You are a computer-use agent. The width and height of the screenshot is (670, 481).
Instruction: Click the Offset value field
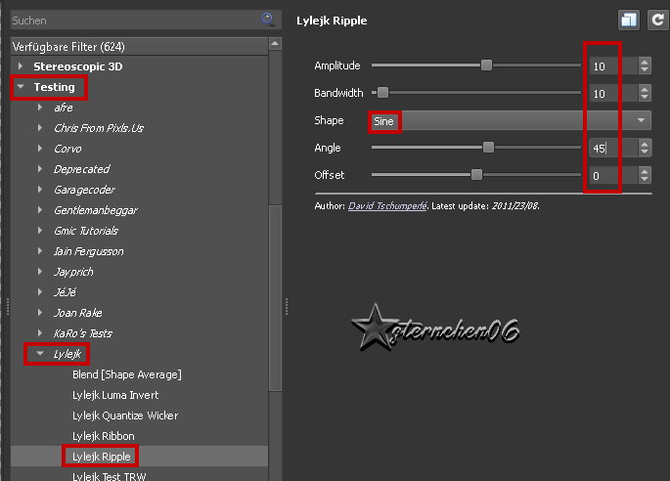click(x=611, y=176)
